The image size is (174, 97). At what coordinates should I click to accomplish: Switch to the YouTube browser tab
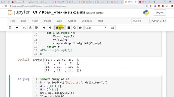pyautogui.click(x=145, y=2)
